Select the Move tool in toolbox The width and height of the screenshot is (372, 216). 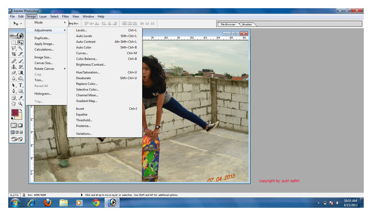[x=21, y=43]
